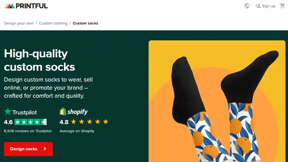Click the shopify wordmark text
This screenshot has height=162, width=288.
pyautogui.click(x=77, y=111)
